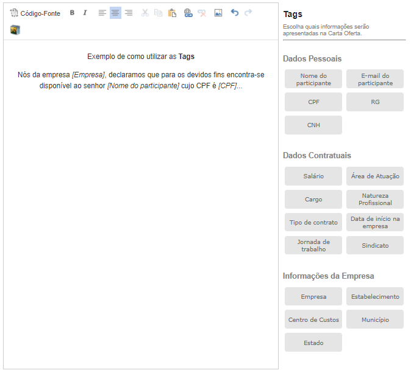Insert the Data de início na empresa tag
411x373 pixels.
(x=375, y=222)
